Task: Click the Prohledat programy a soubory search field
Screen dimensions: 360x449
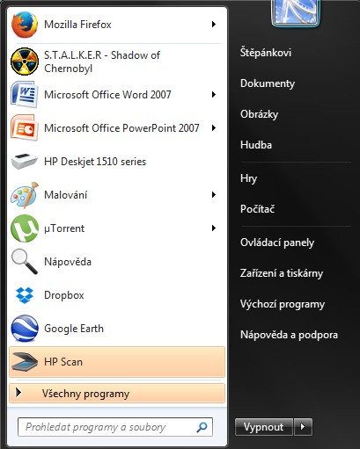Action: tap(115, 427)
